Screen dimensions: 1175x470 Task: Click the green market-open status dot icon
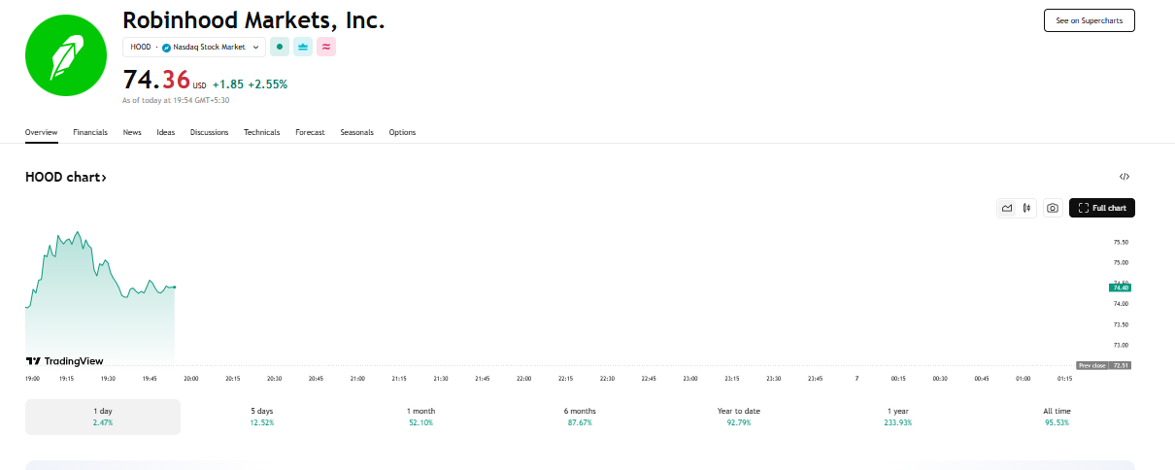280,47
